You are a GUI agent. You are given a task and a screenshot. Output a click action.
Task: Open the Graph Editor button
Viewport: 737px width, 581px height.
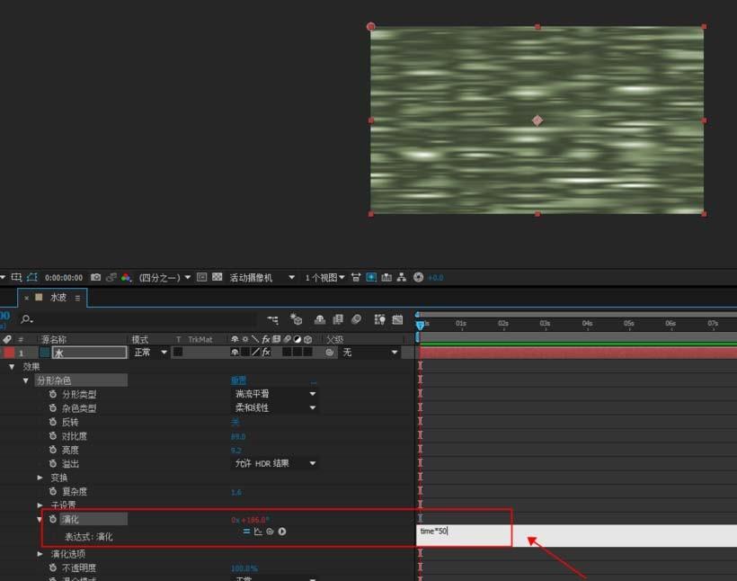point(396,319)
